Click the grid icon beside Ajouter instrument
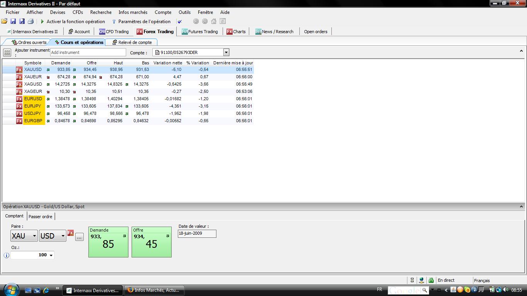 [x=7, y=53]
